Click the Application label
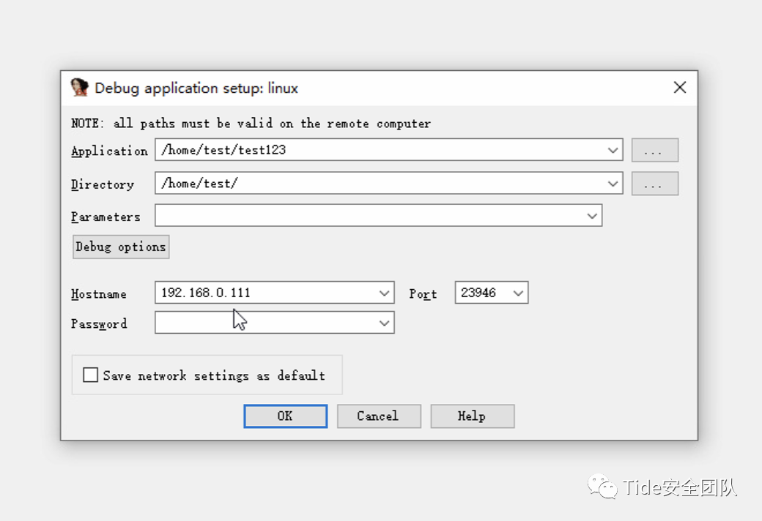 pyautogui.click(x=109, y=151)
